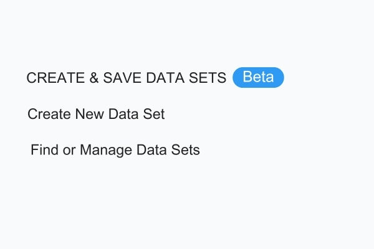374x249 pixels.
Task: Open the second item under the heading
Action: (x=115, y=150)
